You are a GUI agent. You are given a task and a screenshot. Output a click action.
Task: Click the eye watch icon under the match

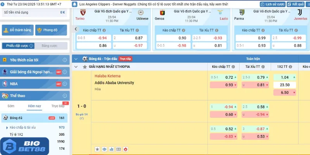click(104, 149)
